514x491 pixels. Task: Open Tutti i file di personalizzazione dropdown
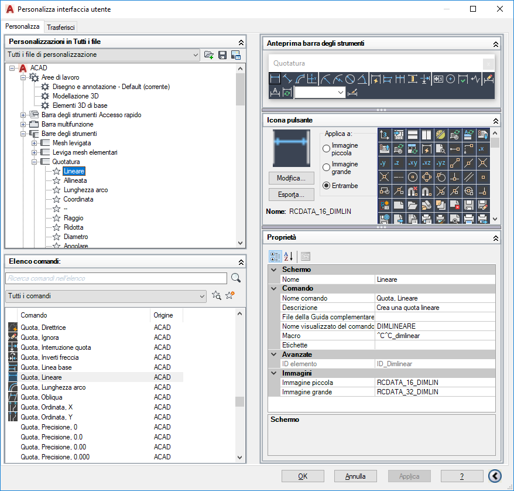point(102,54)
